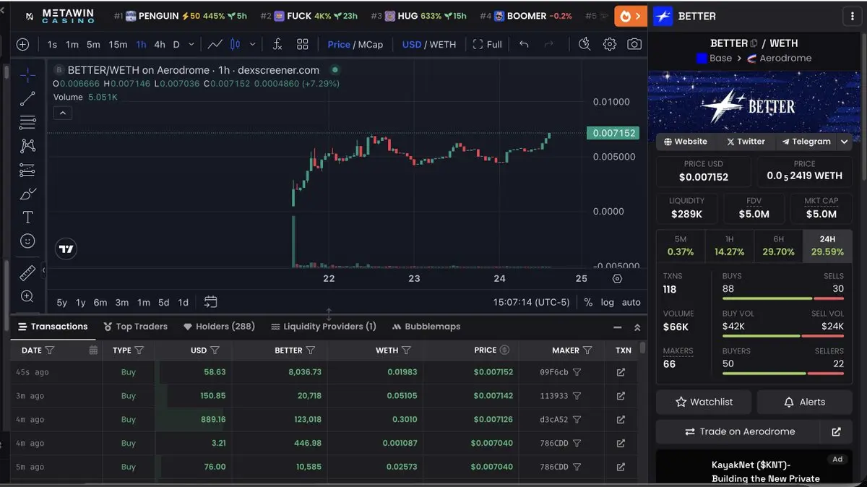Activate the zoom in tool
The image size is (867, 487).
[x=27, y=296]
